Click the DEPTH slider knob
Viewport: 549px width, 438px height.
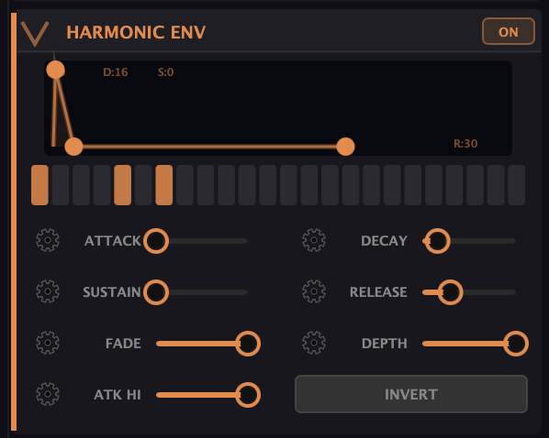[516, 344]
